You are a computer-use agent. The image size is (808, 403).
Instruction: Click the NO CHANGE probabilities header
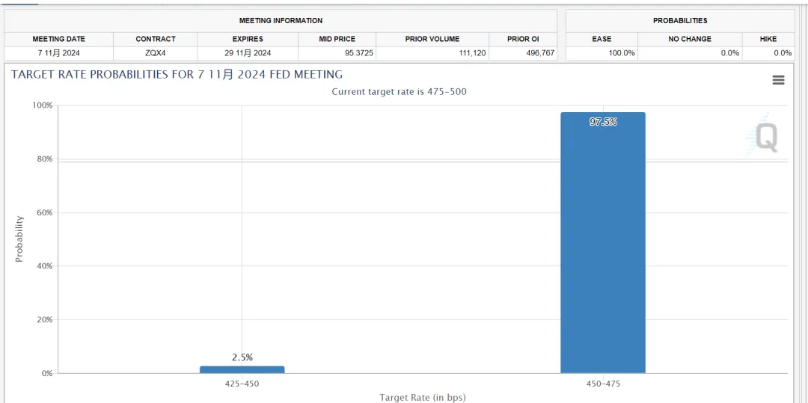(689, 39)
